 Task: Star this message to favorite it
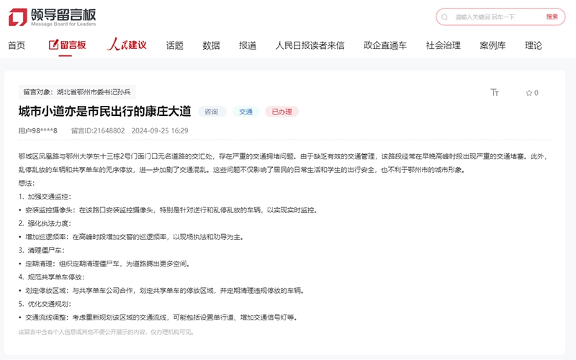[x=529, y=93]
